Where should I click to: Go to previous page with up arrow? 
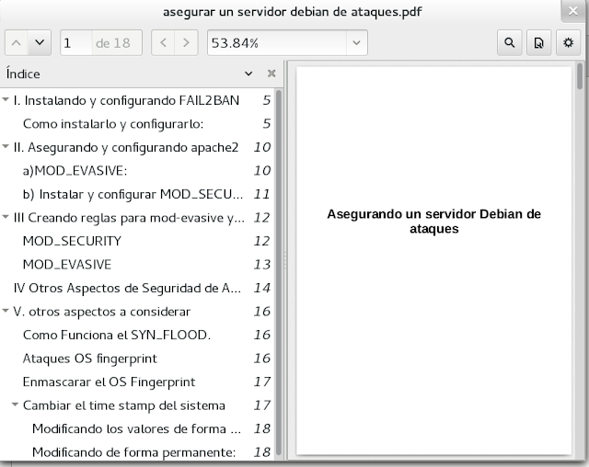point(17,43)
